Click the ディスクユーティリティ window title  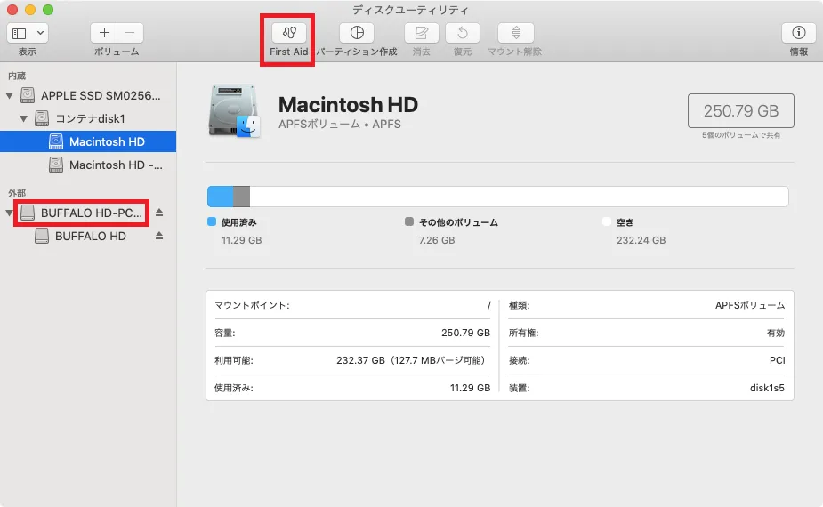(410, 10)
